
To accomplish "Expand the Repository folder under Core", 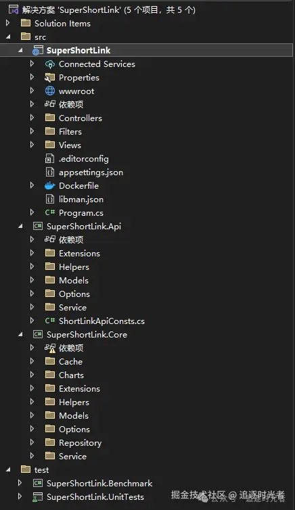I will [32, 442].
